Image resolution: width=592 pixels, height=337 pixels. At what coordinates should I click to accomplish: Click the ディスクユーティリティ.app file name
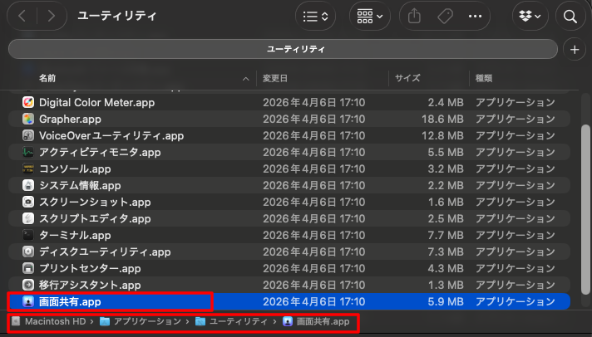coord(105,252)
